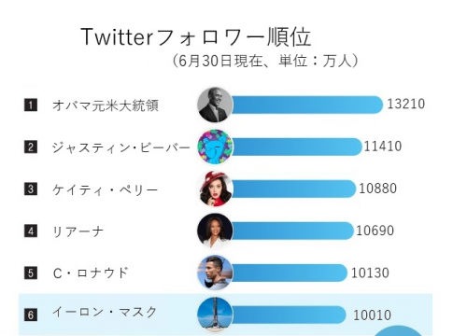Image resolution: width=453 pixels, height=336 pixels.
Task: Click Justin Bieber's colorful cartoon avatar
Action: (x=215, y=147)
